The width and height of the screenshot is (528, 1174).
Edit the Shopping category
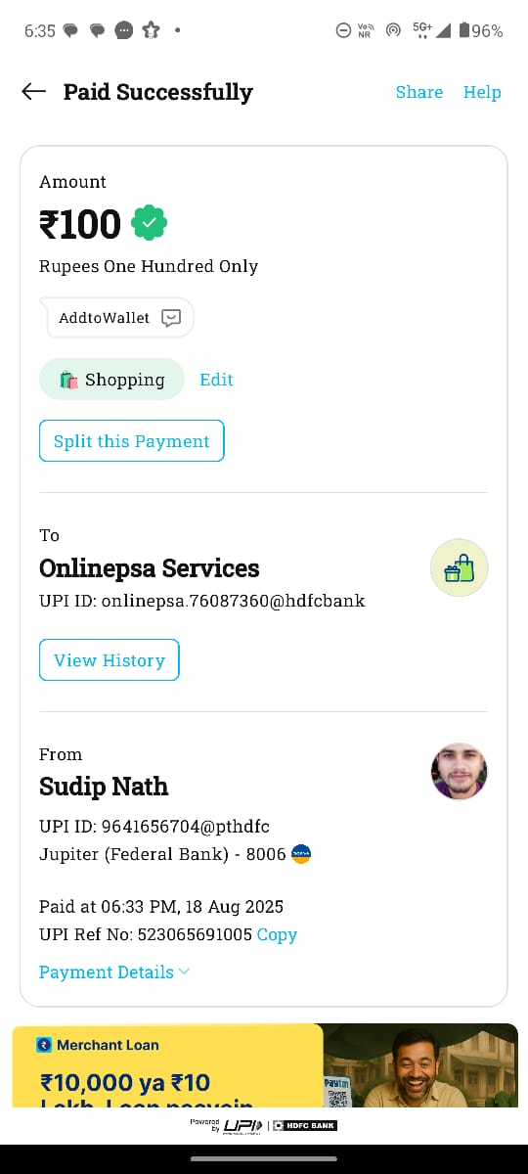point(216,380)
